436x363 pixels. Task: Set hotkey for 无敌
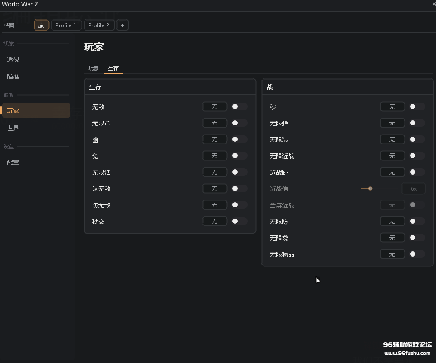click(215, 107)
